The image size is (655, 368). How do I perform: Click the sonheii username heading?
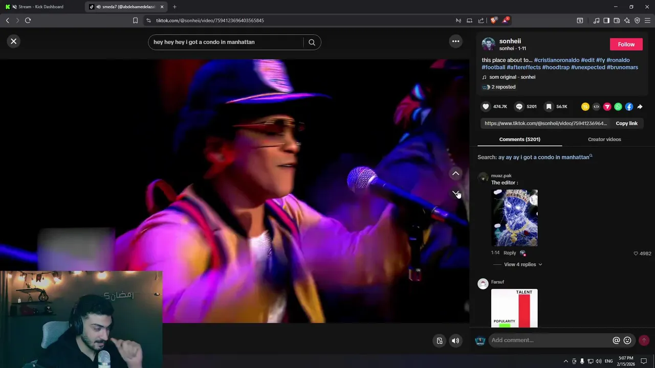click(510, 41)
